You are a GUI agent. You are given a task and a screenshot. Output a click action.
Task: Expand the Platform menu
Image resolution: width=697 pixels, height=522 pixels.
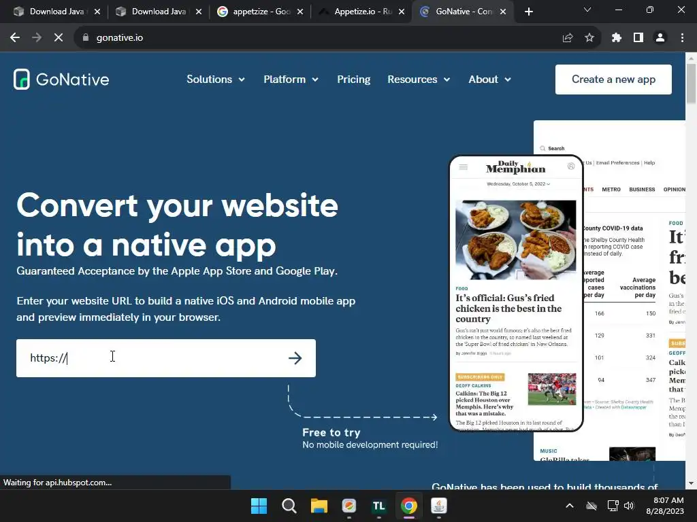tap(291, 80)
